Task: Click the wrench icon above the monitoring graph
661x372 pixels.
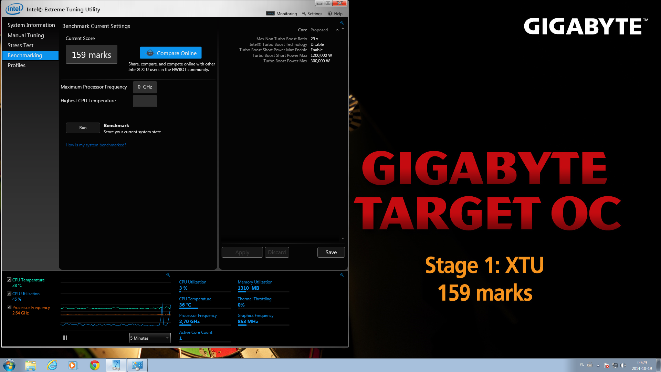Action: tap(168, 275)
